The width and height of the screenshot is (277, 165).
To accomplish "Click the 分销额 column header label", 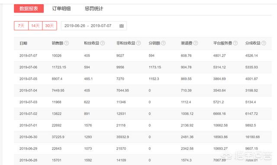I will pyautogui.click(x=155, y=43).
